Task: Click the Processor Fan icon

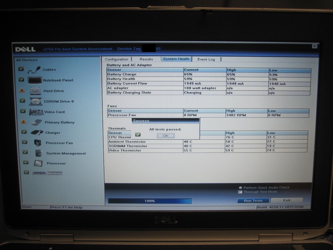Action: coord(38,143)
